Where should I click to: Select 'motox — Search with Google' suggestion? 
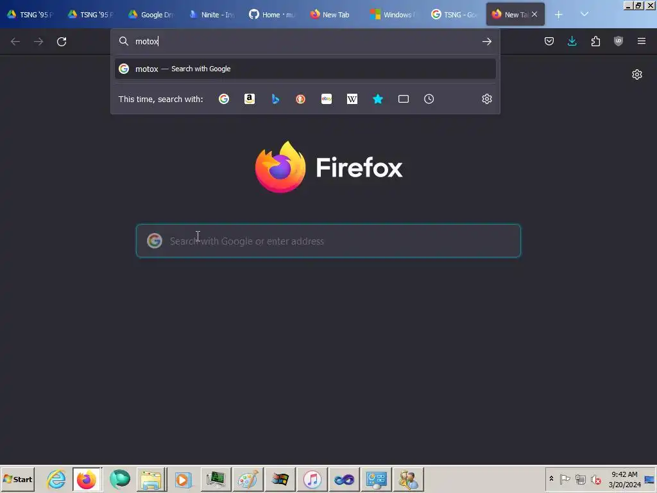click(x=305, y=69)
